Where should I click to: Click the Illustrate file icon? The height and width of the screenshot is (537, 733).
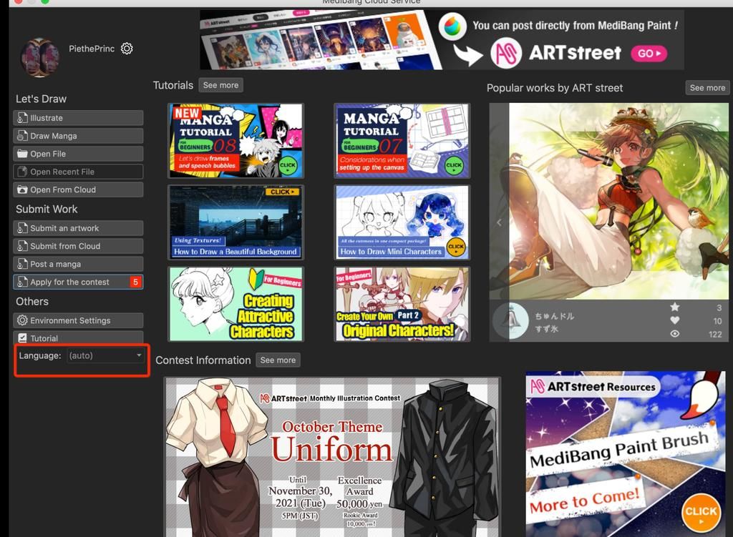(22, 118)
